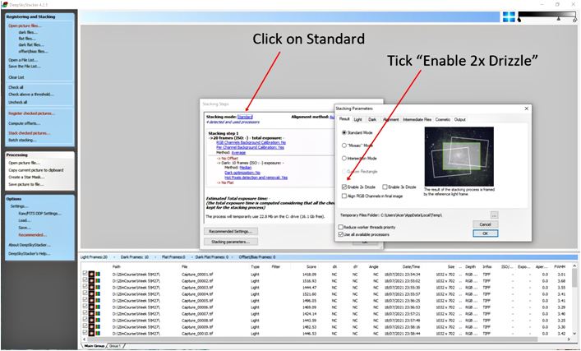This screenshot has height=351, width=581.
Task: Tick Align RGB Channels in final image
Action: point(344,196)
